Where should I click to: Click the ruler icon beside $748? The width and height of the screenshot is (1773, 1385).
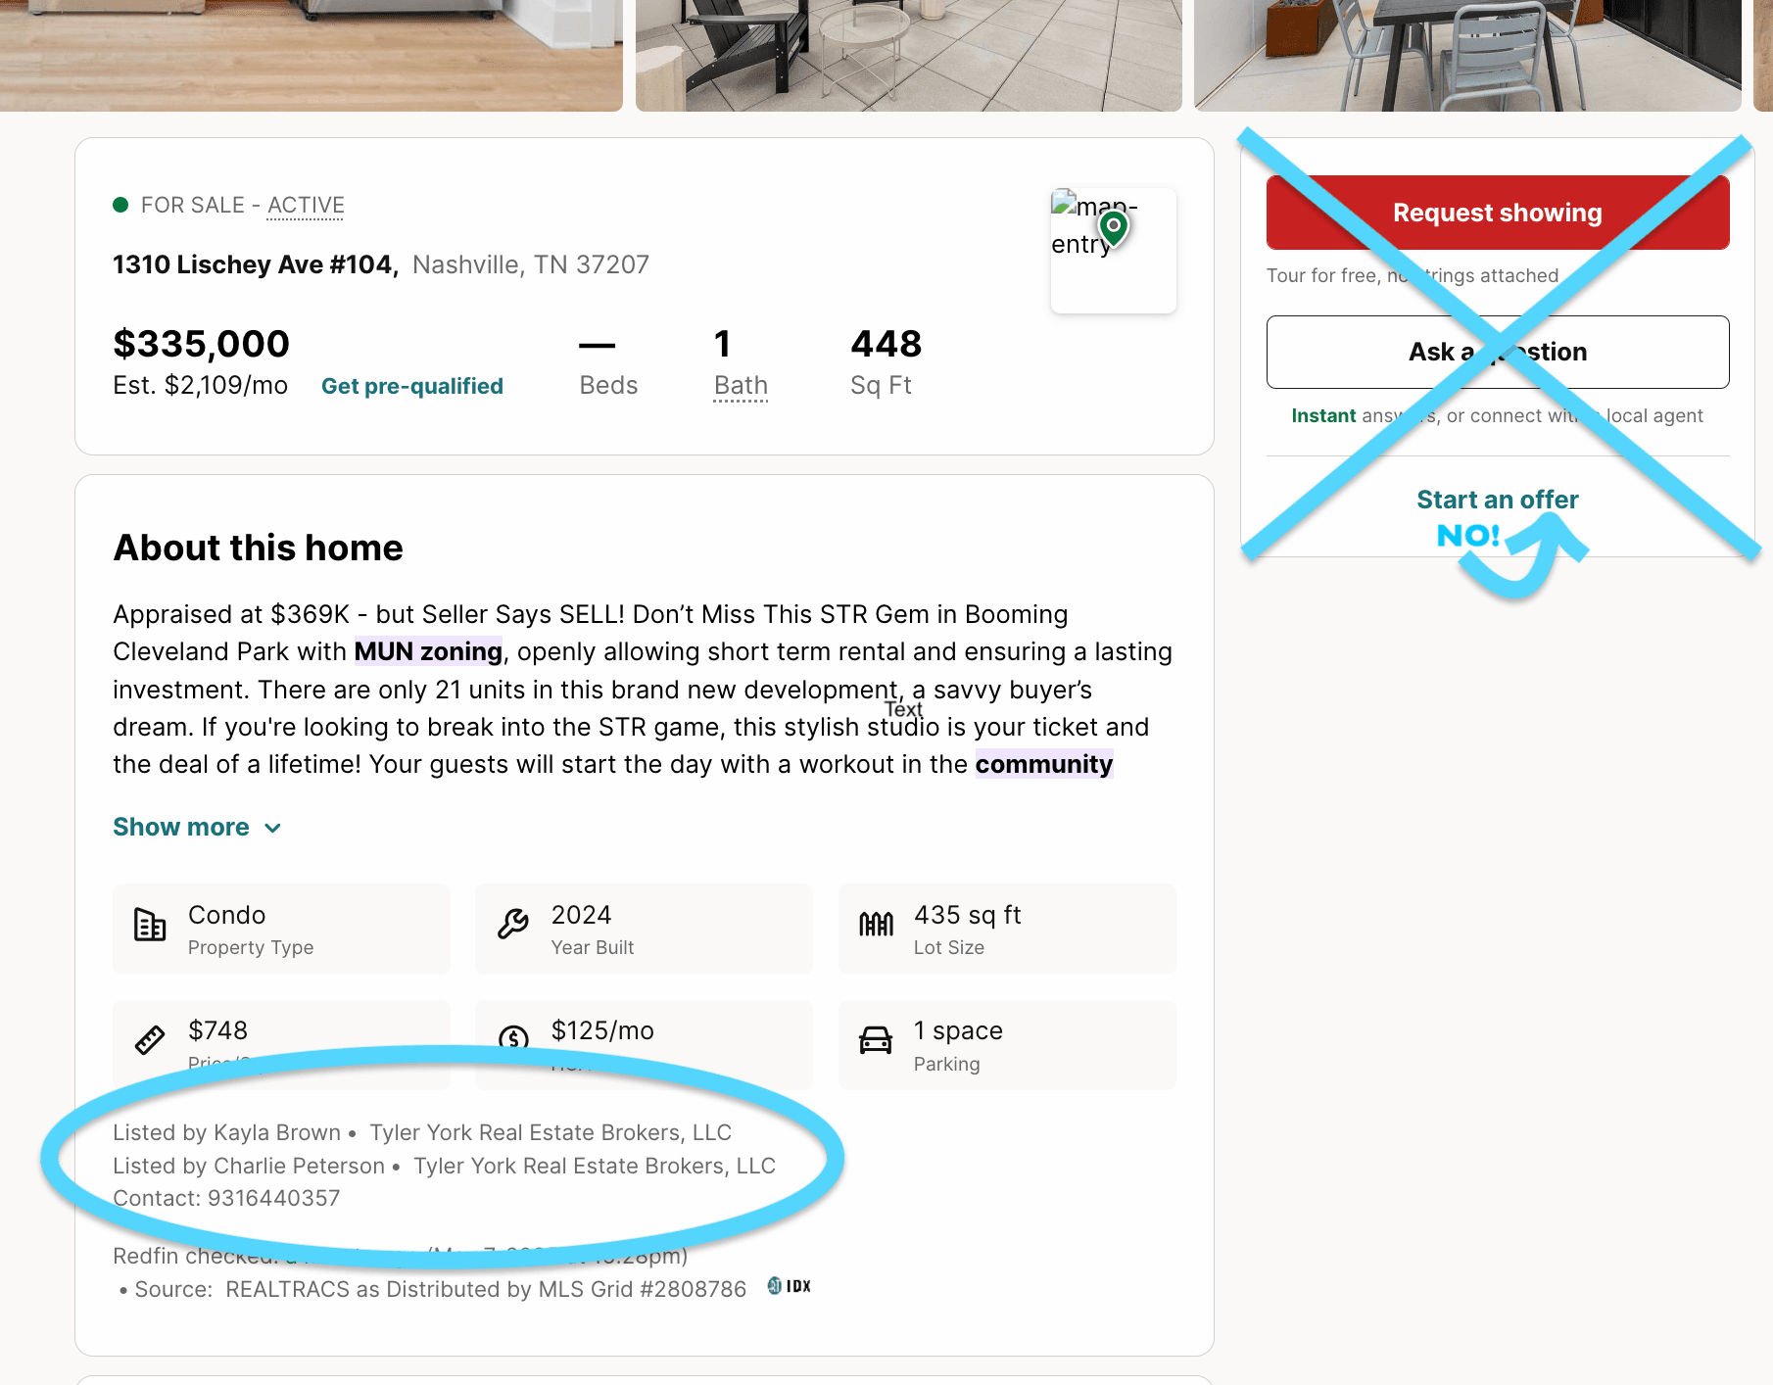click(x=150, y=1040)
